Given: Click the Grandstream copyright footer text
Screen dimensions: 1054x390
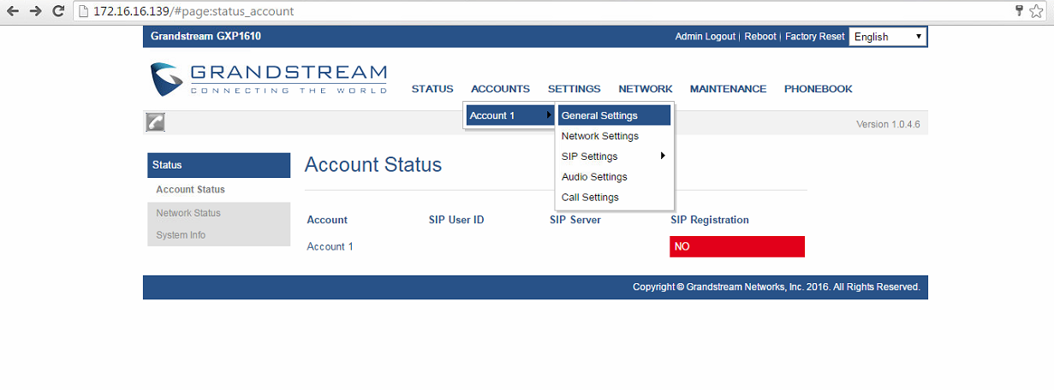Looking at the screenshot, I should 777,287.
